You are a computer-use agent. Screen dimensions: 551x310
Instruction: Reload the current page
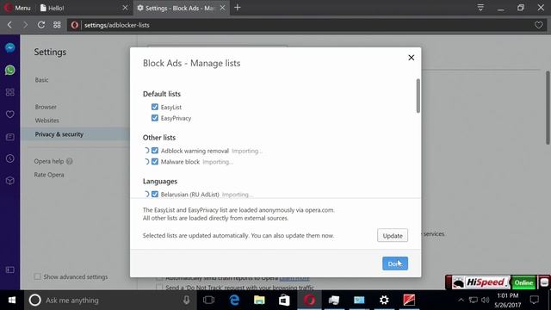[x=41, y=25]
